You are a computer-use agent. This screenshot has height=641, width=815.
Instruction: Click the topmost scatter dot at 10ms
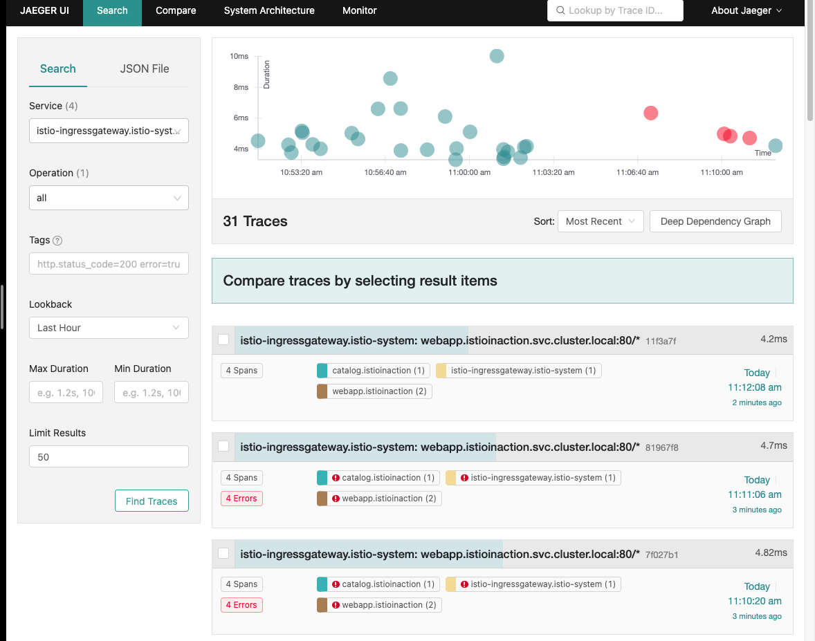(x=497, y=55)
